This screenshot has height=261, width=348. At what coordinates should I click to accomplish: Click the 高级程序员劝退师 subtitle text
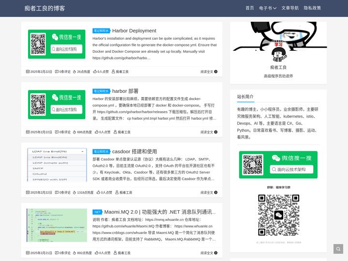[278, 76]
